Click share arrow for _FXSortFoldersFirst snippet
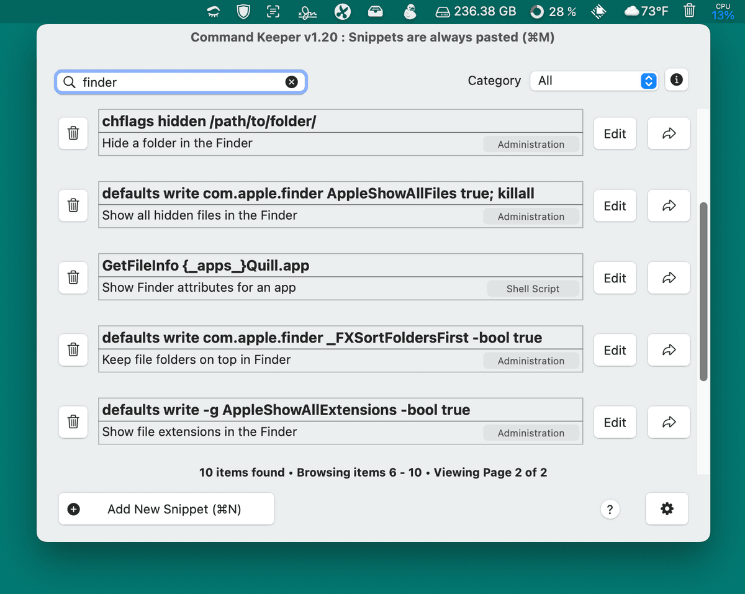 669,350
